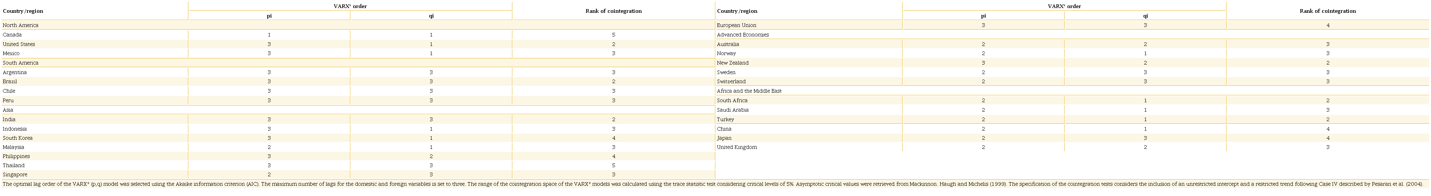Click the South America section heading

point(20,63)
